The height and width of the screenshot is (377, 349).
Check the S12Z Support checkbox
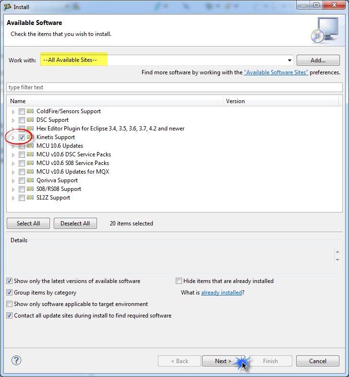22,198
